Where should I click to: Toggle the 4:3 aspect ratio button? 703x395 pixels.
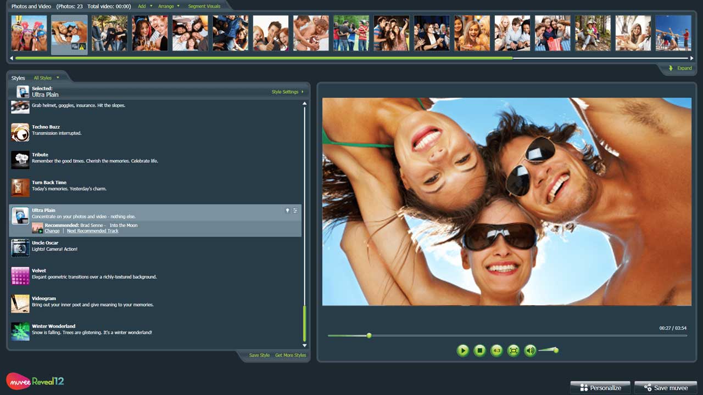click(x=496, y=350)
